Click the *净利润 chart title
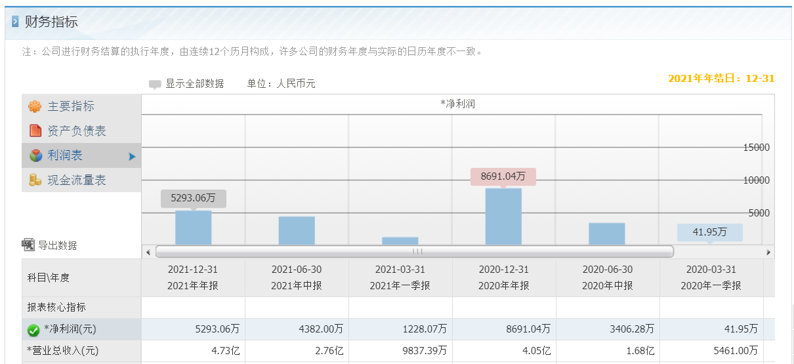The image size is (794, 364). (x=458, y=104)
